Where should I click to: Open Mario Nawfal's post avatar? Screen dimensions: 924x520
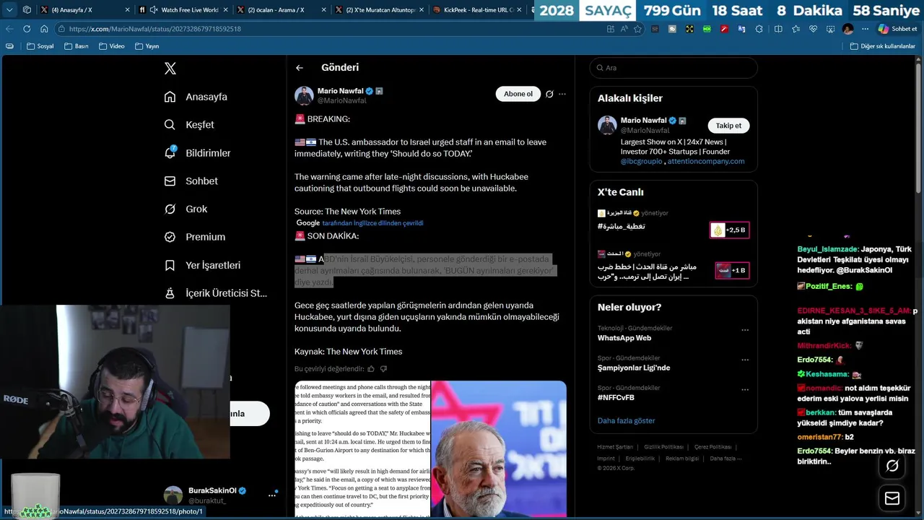(304, 95)
